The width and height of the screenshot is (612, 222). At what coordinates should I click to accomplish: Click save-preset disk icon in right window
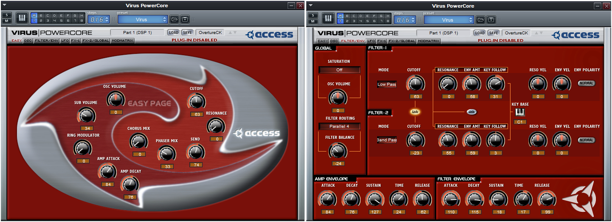tap(491, 20)
